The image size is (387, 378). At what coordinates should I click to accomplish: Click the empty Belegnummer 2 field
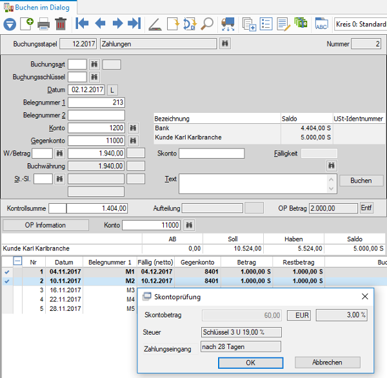click(96, 115)
